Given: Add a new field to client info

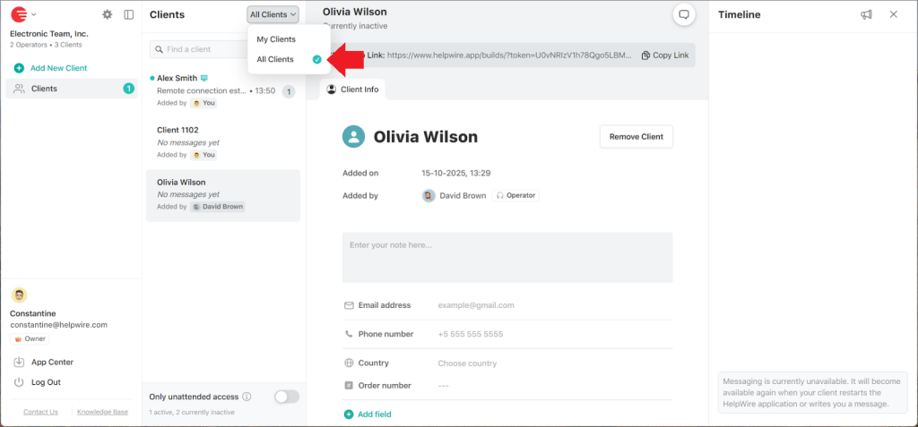Looking at the screenshot, I should [x=368, y=414].
